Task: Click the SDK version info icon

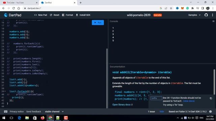Action: point(211,112)
